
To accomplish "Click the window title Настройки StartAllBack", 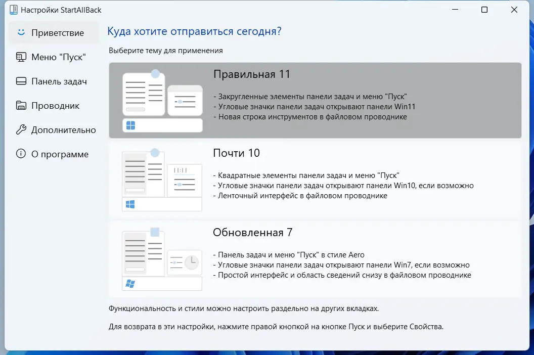I will pyautogui.click(x=61, y=10).
